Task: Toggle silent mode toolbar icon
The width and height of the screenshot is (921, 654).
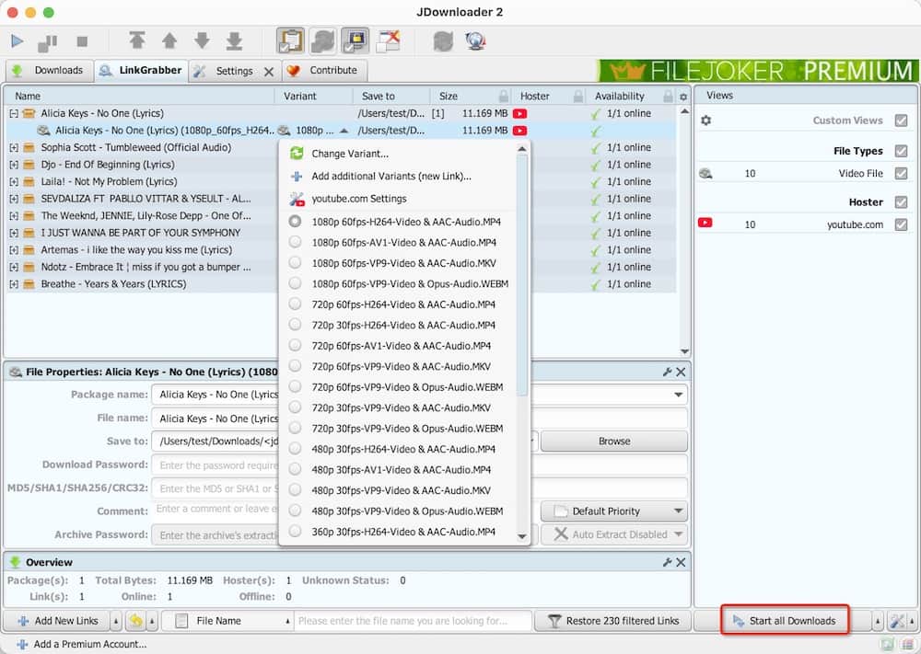Action: pyautogui.click(x=389, y=40)
